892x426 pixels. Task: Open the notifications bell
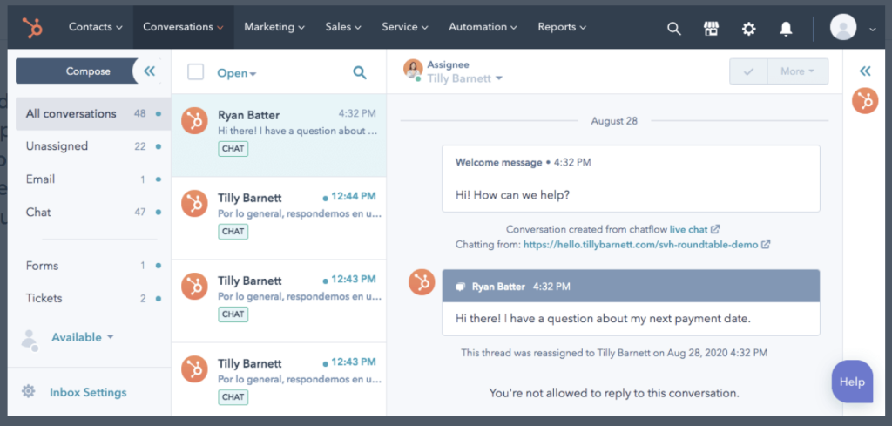pyautogui.click(x=786, y=29)
